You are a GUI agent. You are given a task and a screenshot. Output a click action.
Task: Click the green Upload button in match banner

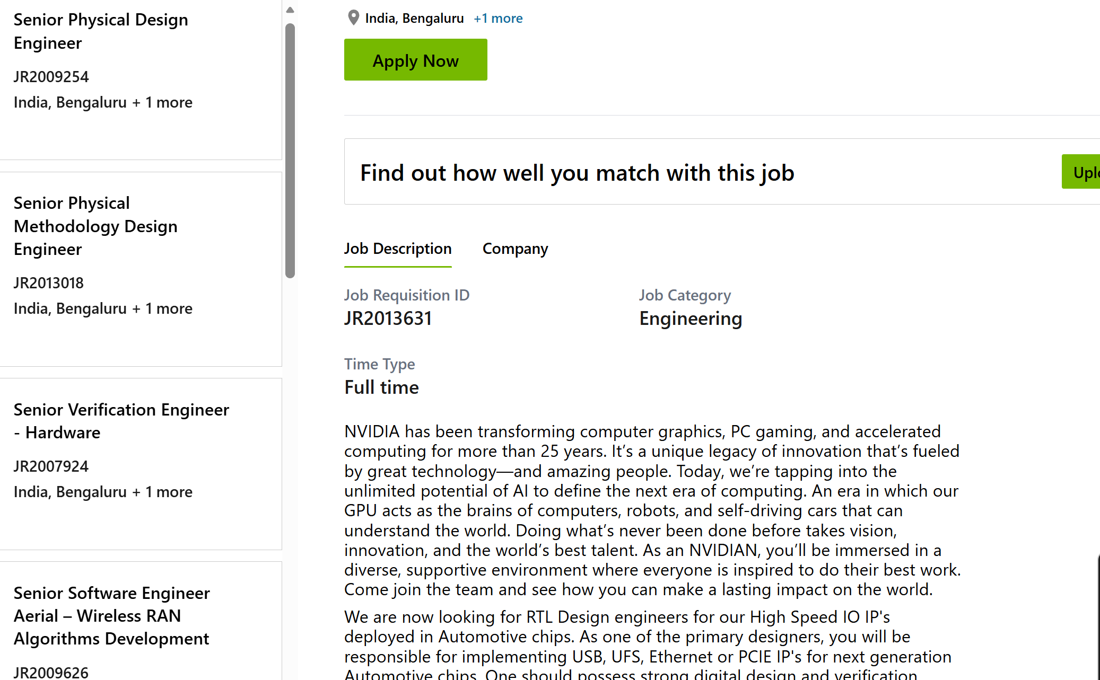[x=1082, y=172]
